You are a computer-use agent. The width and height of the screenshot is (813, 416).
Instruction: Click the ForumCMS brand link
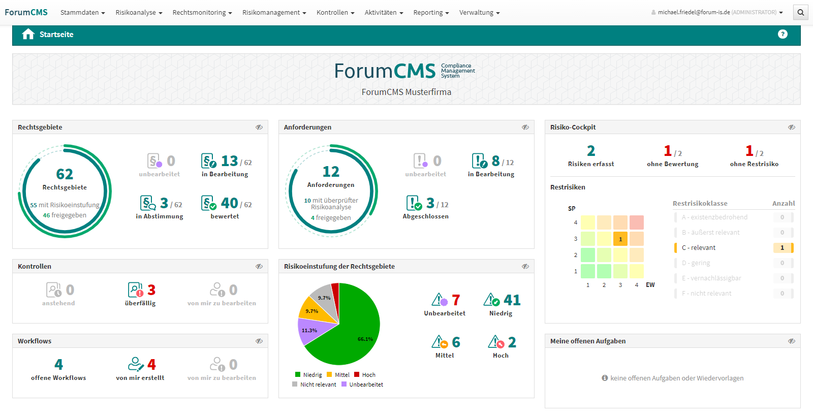pyautogui.click(x=26, y=13)
